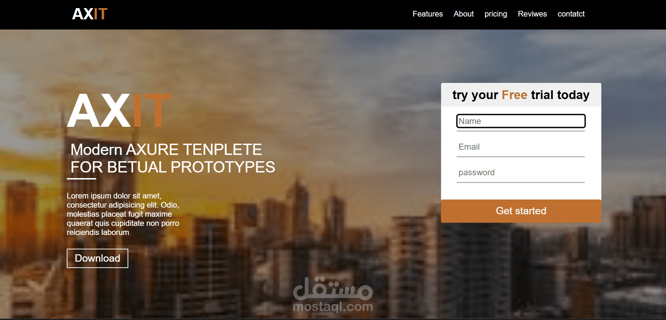Screen dimensions: 666x320
Task: Open the Features nav link
Action: coord(427,14)
